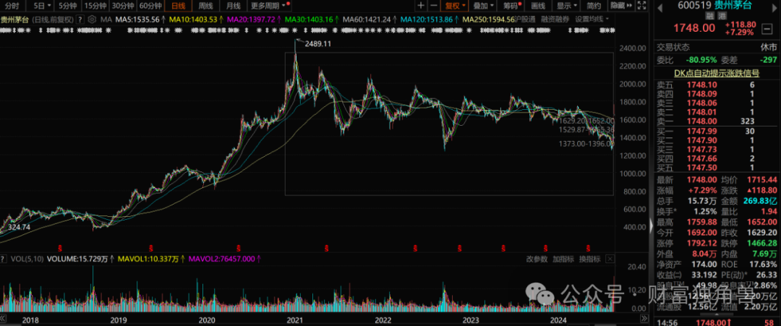Switch to the 60分钟 period

pyautogui.click(x=150, y=6)
